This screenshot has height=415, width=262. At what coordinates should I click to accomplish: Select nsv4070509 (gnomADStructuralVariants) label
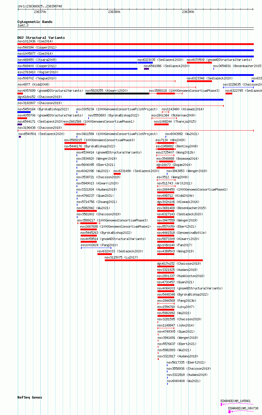point(219,60)
